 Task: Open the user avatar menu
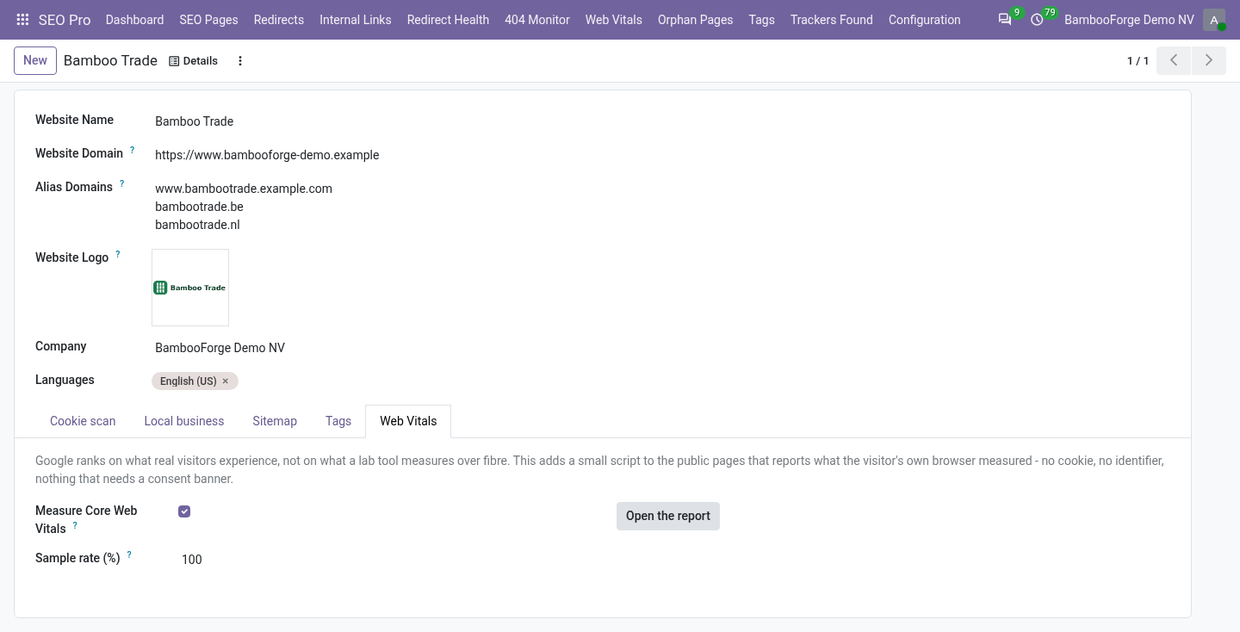(x=1214, y=20)
